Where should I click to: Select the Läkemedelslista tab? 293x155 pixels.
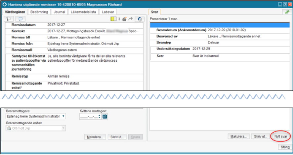coord(84,12)
